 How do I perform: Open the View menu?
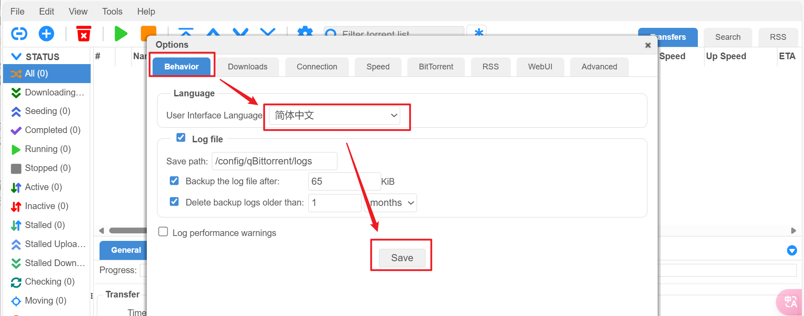click(78, 11)
